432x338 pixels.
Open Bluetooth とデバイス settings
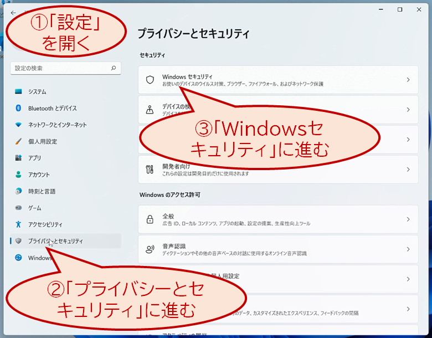(65, 109)
